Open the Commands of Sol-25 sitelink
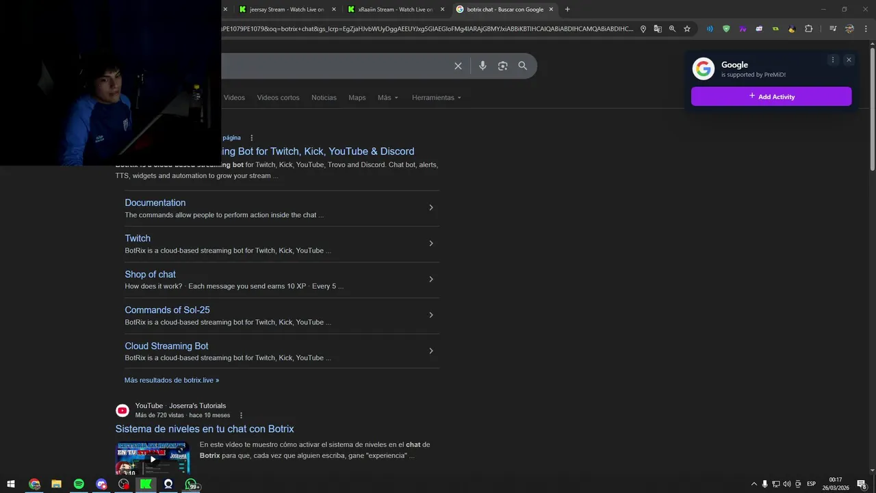This screenshot has width=876, height=493. (x=167, y=310)
